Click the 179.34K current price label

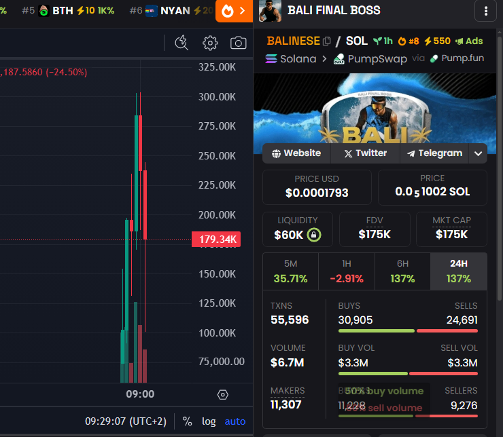click(x=216, y=239)
